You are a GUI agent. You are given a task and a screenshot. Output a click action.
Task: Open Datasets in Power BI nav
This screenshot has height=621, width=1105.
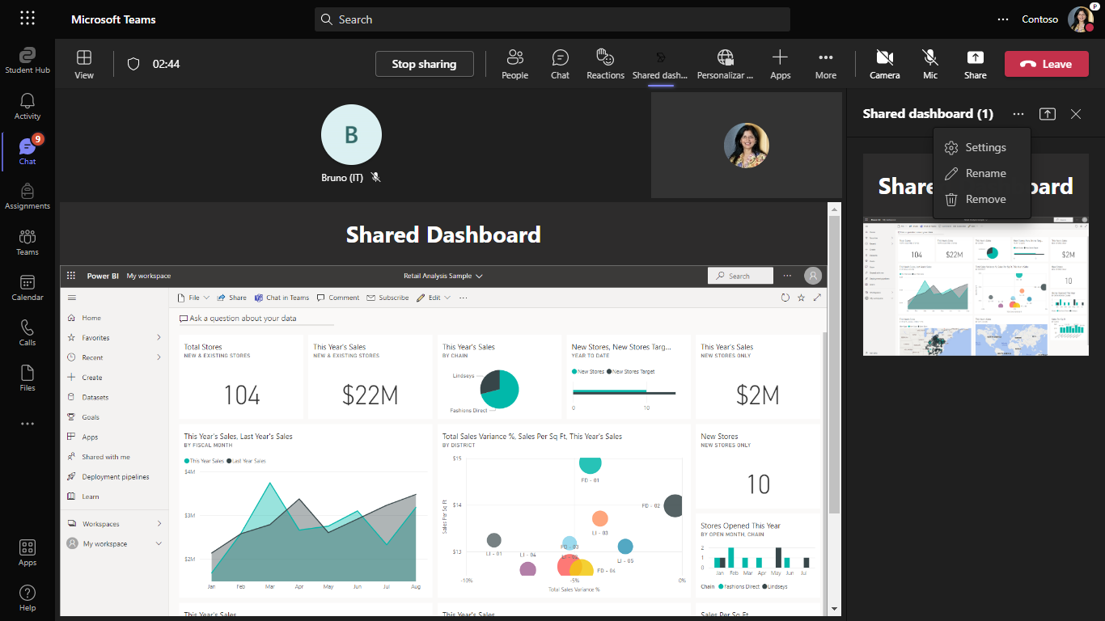coord(95,397)
